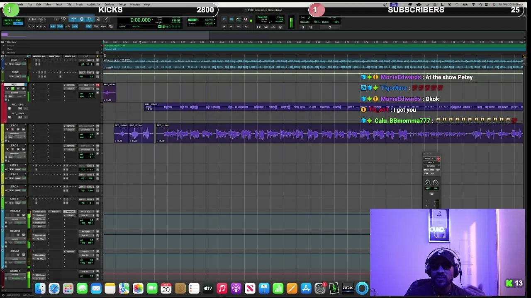
Task: Click Return to Zero in transport
Action: pos(224,26)
